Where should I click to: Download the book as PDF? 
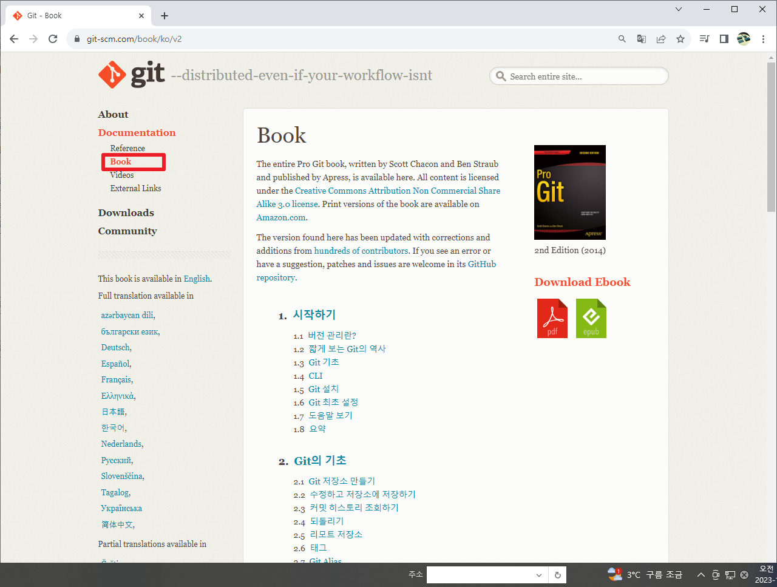[552, 318]
